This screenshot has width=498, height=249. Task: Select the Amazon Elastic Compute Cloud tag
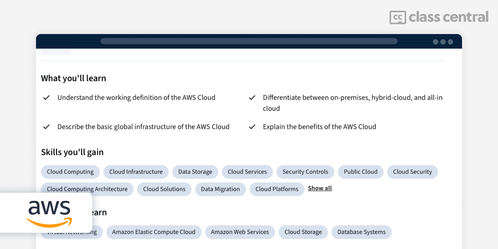[154, 232]
